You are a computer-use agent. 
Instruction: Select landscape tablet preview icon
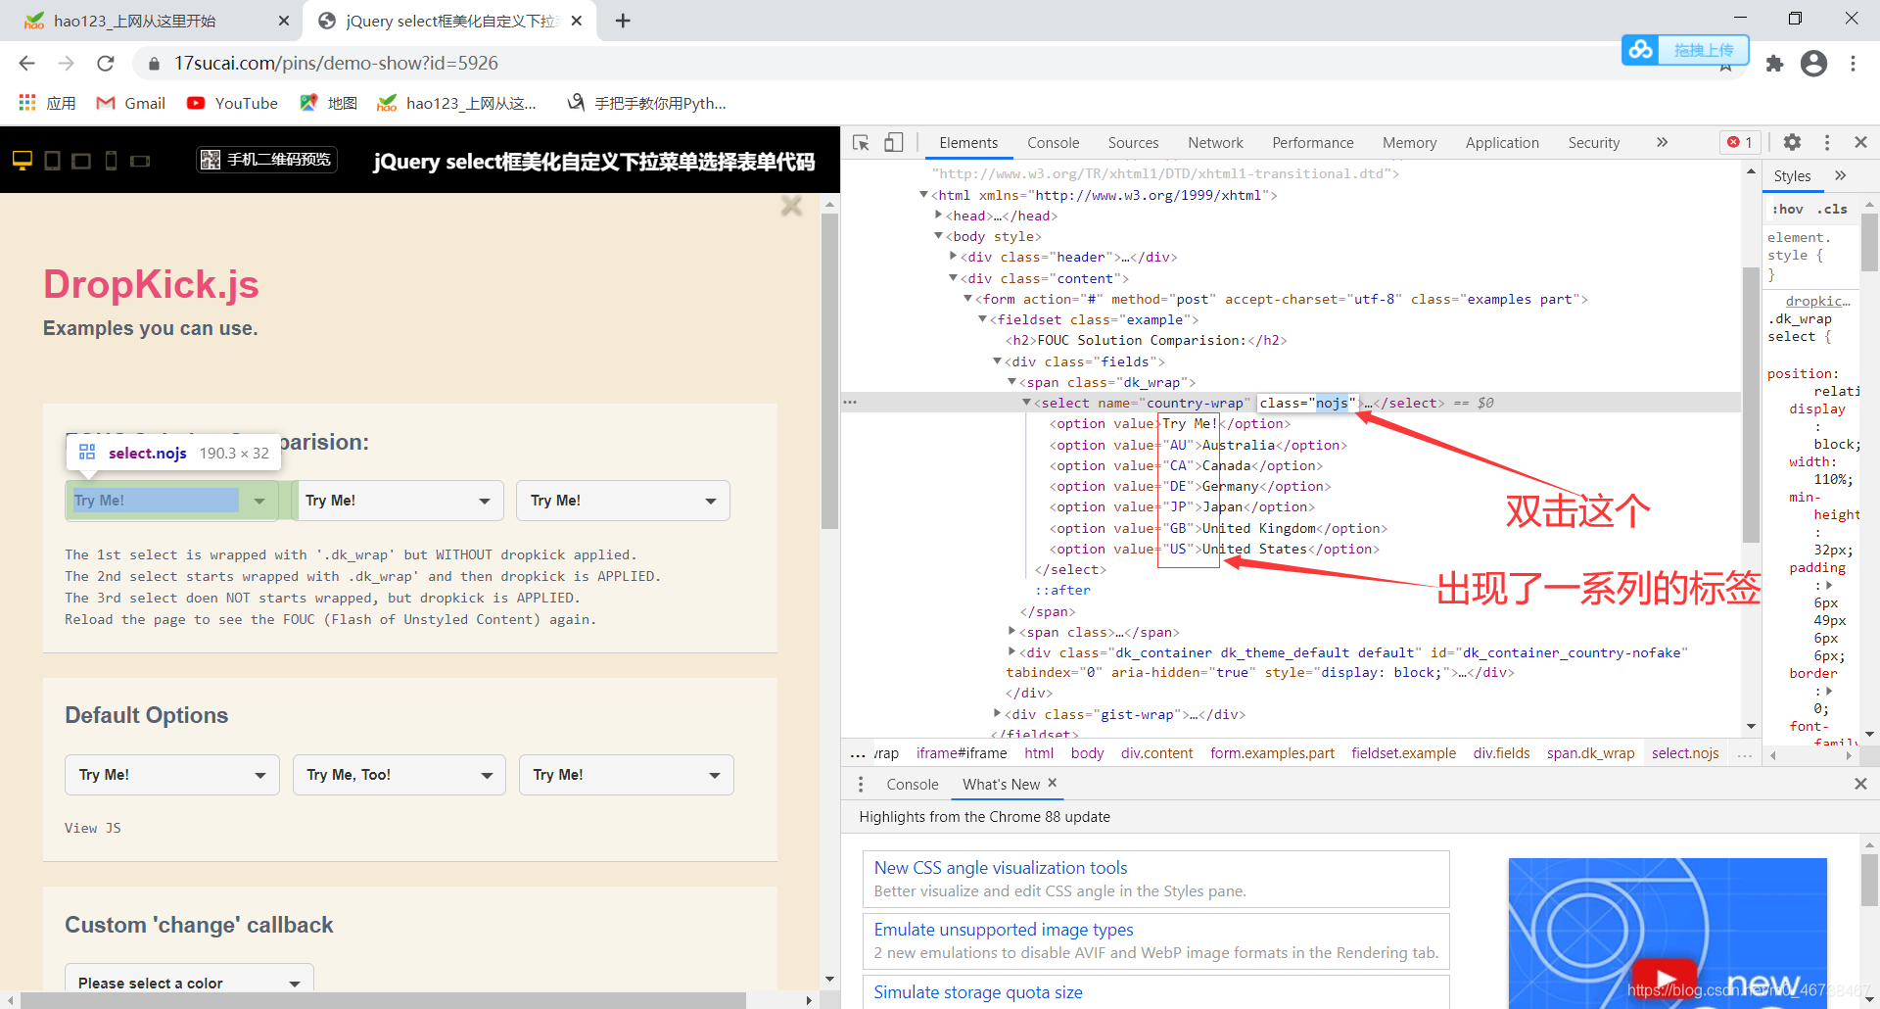click(81, 160)
